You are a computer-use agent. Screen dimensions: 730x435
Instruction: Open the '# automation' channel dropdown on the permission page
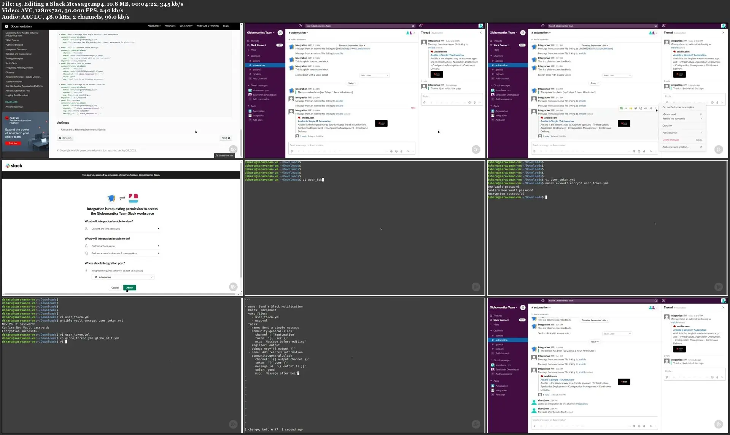tap(123, 277)
